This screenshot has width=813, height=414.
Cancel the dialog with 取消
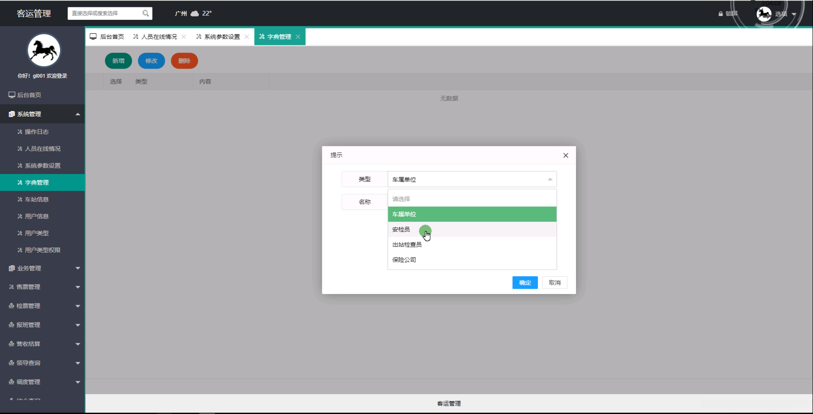(x=555, y=283)
